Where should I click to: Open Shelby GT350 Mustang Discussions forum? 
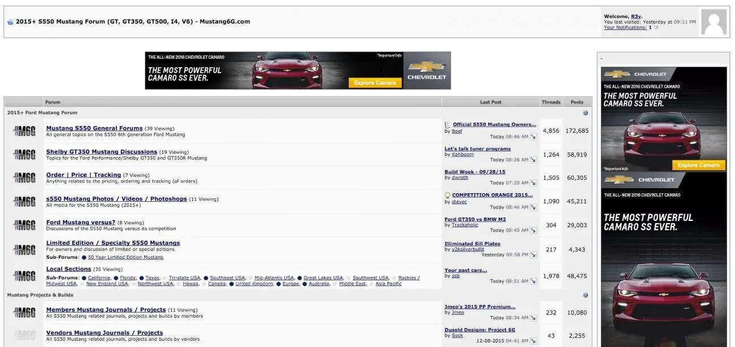[102, 152]
